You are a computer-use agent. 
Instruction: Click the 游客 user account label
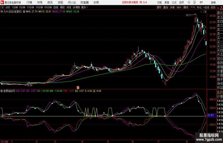pyautogui.click(x=213, y=2)
